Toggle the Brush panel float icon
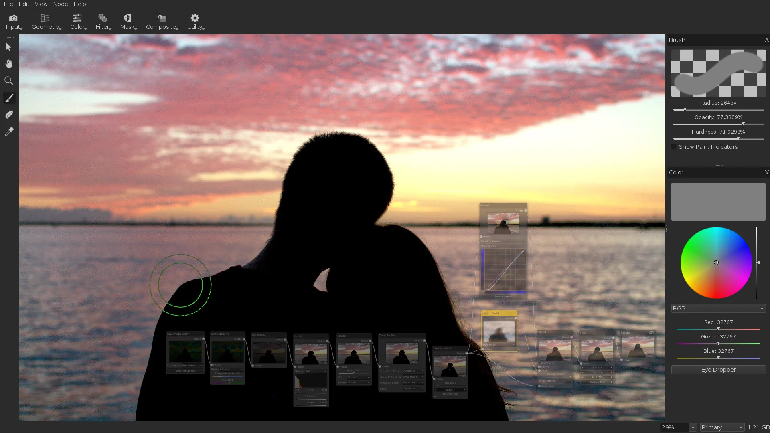 click(767, 40)
